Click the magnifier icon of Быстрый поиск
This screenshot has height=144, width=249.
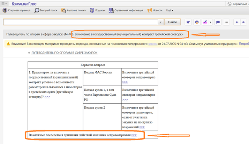[x=37, y=10]
